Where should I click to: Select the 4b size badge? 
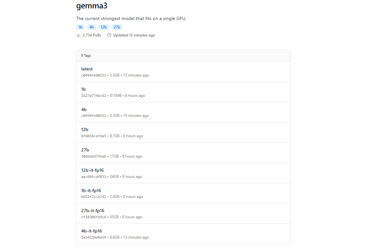pyautogui.click(x=92, y=27)
